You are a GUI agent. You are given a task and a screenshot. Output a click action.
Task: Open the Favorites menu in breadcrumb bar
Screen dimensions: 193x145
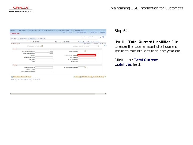point(13,30)
